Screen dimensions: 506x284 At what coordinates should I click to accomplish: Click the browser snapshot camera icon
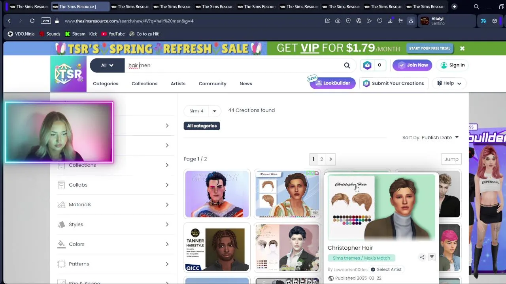pos(338,21)
